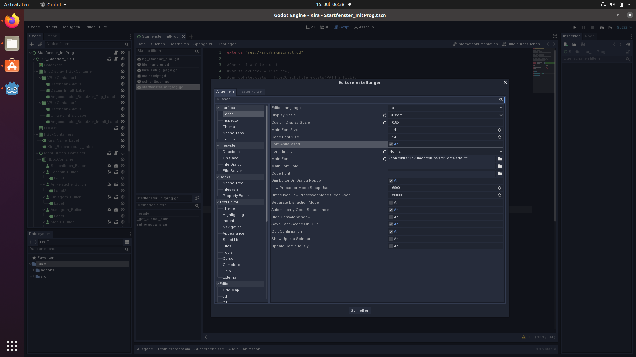
Task: Collapse the Text Editor settings section
Action: point(217,202)
